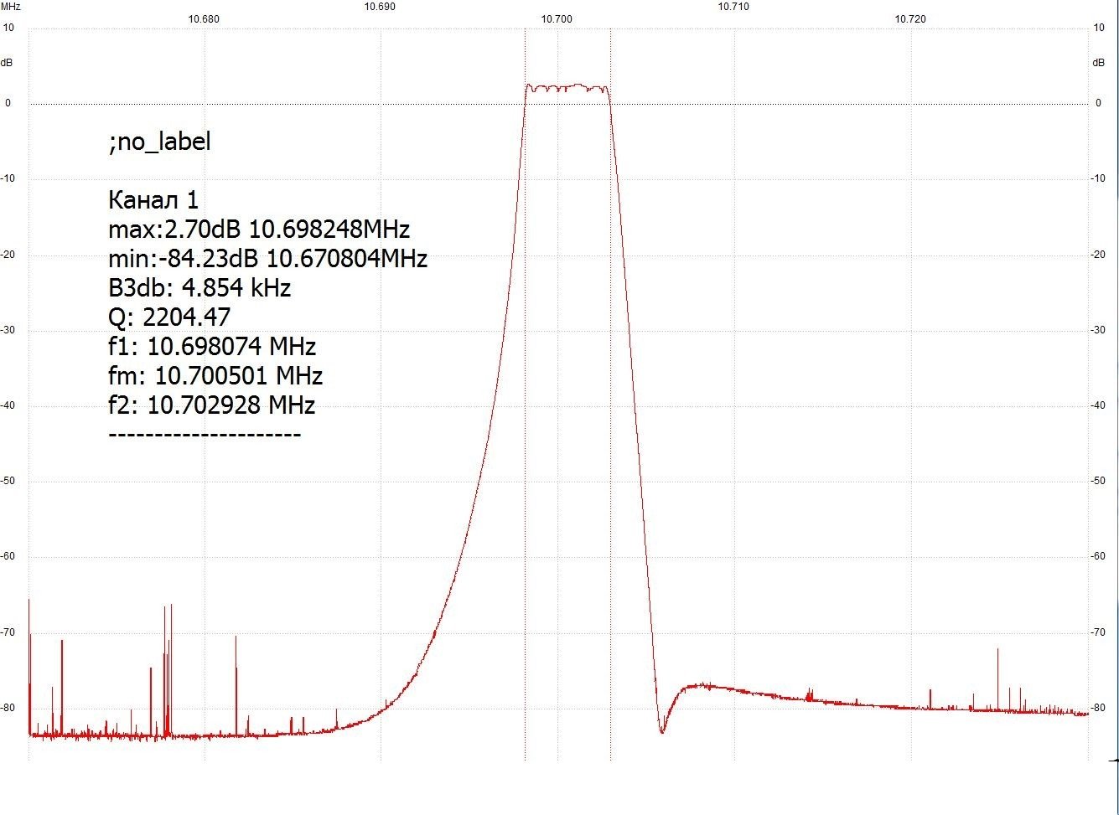This screenshot has height=815, width=1119.
Task: Select the f2: 10.702928 MHz line
Action: [212, 405]
